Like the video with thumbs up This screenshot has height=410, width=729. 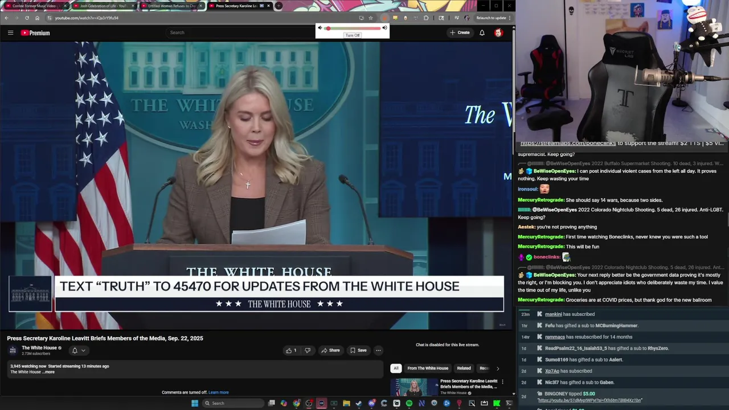[291, 350]
